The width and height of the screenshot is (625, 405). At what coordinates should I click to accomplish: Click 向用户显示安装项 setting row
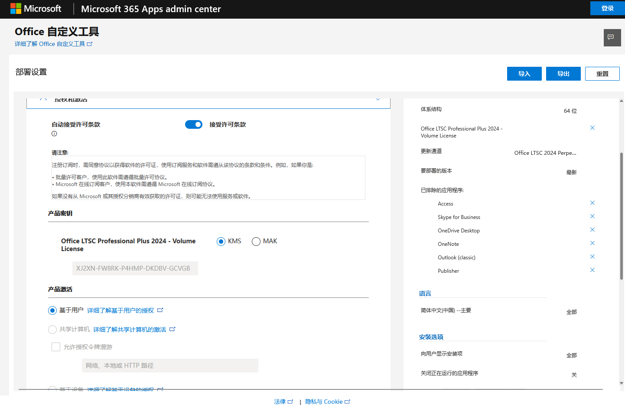click(x=499, y=354)
